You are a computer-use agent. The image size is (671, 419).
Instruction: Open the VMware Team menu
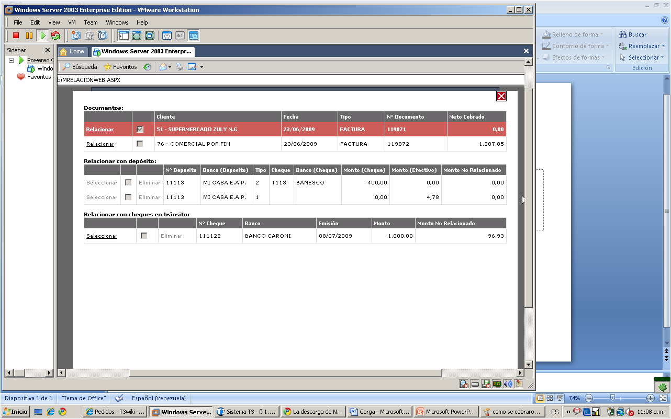91,22
